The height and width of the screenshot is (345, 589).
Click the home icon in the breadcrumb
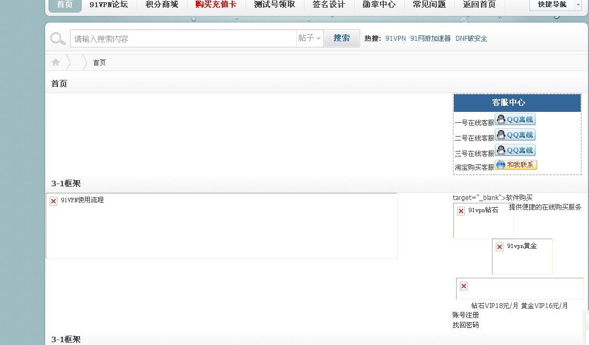click(x=56, y=62)
